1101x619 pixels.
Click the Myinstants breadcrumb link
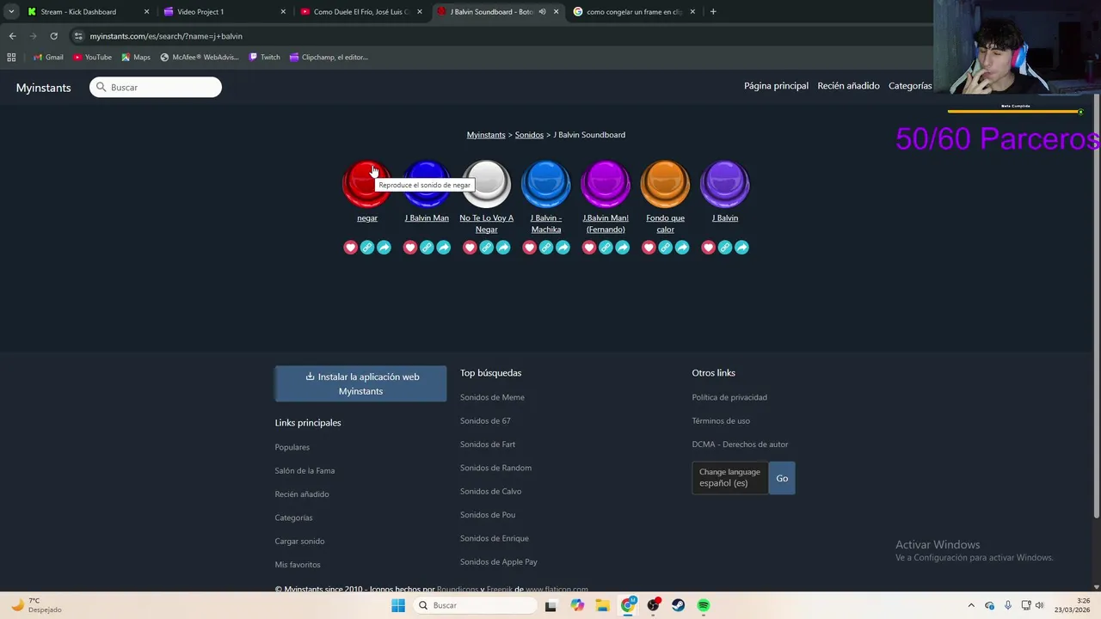point(486,135)
